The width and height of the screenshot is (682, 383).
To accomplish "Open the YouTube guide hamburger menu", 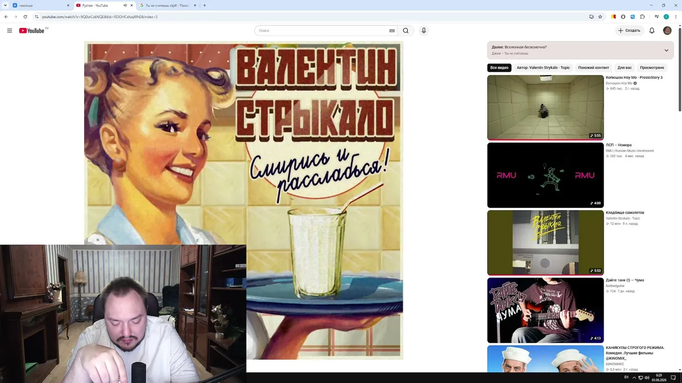I will [10, 30].
